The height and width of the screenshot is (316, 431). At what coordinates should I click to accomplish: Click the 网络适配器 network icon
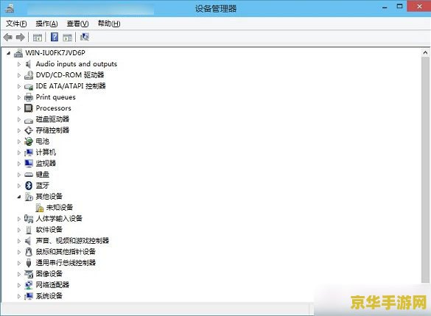(x=29, y=285)
